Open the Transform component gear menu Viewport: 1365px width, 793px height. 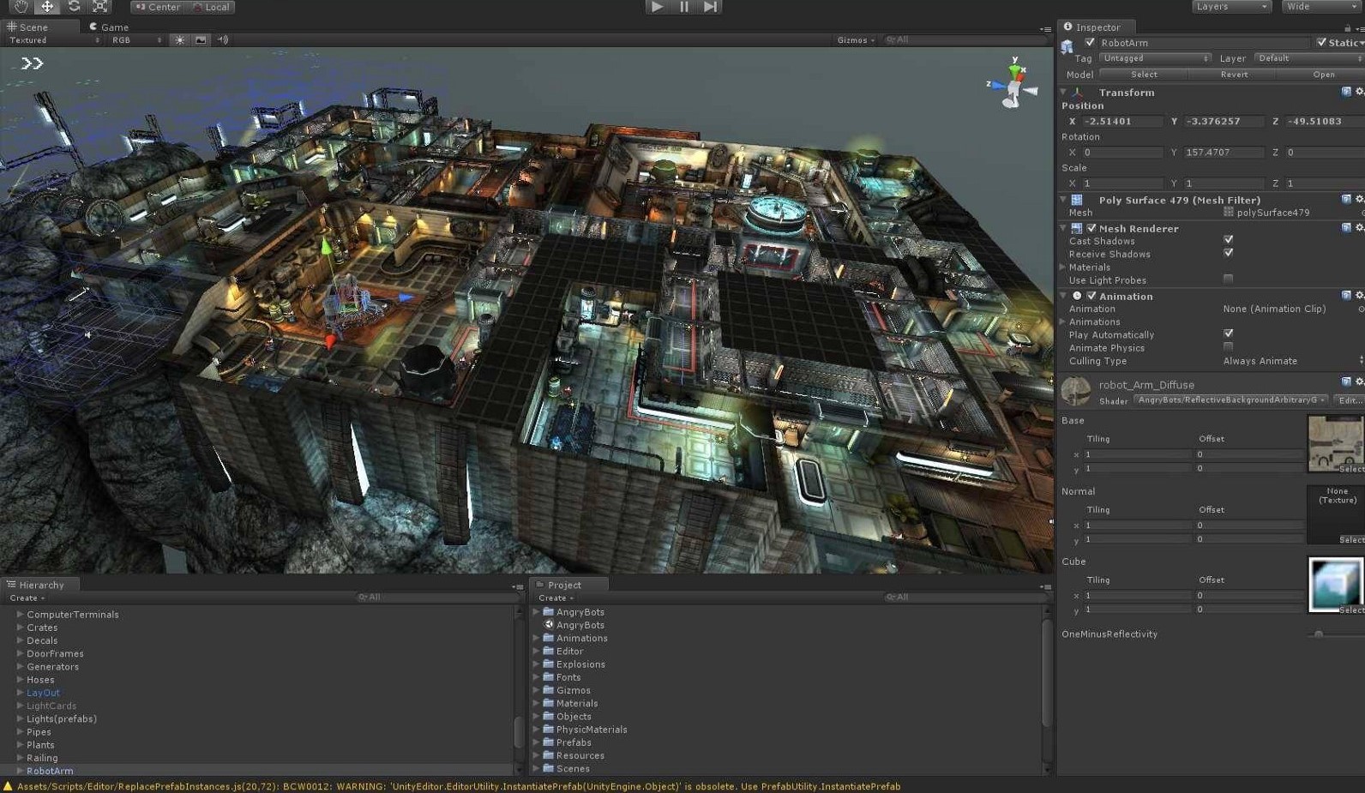pyautogui.click(x=1359, y=92)
